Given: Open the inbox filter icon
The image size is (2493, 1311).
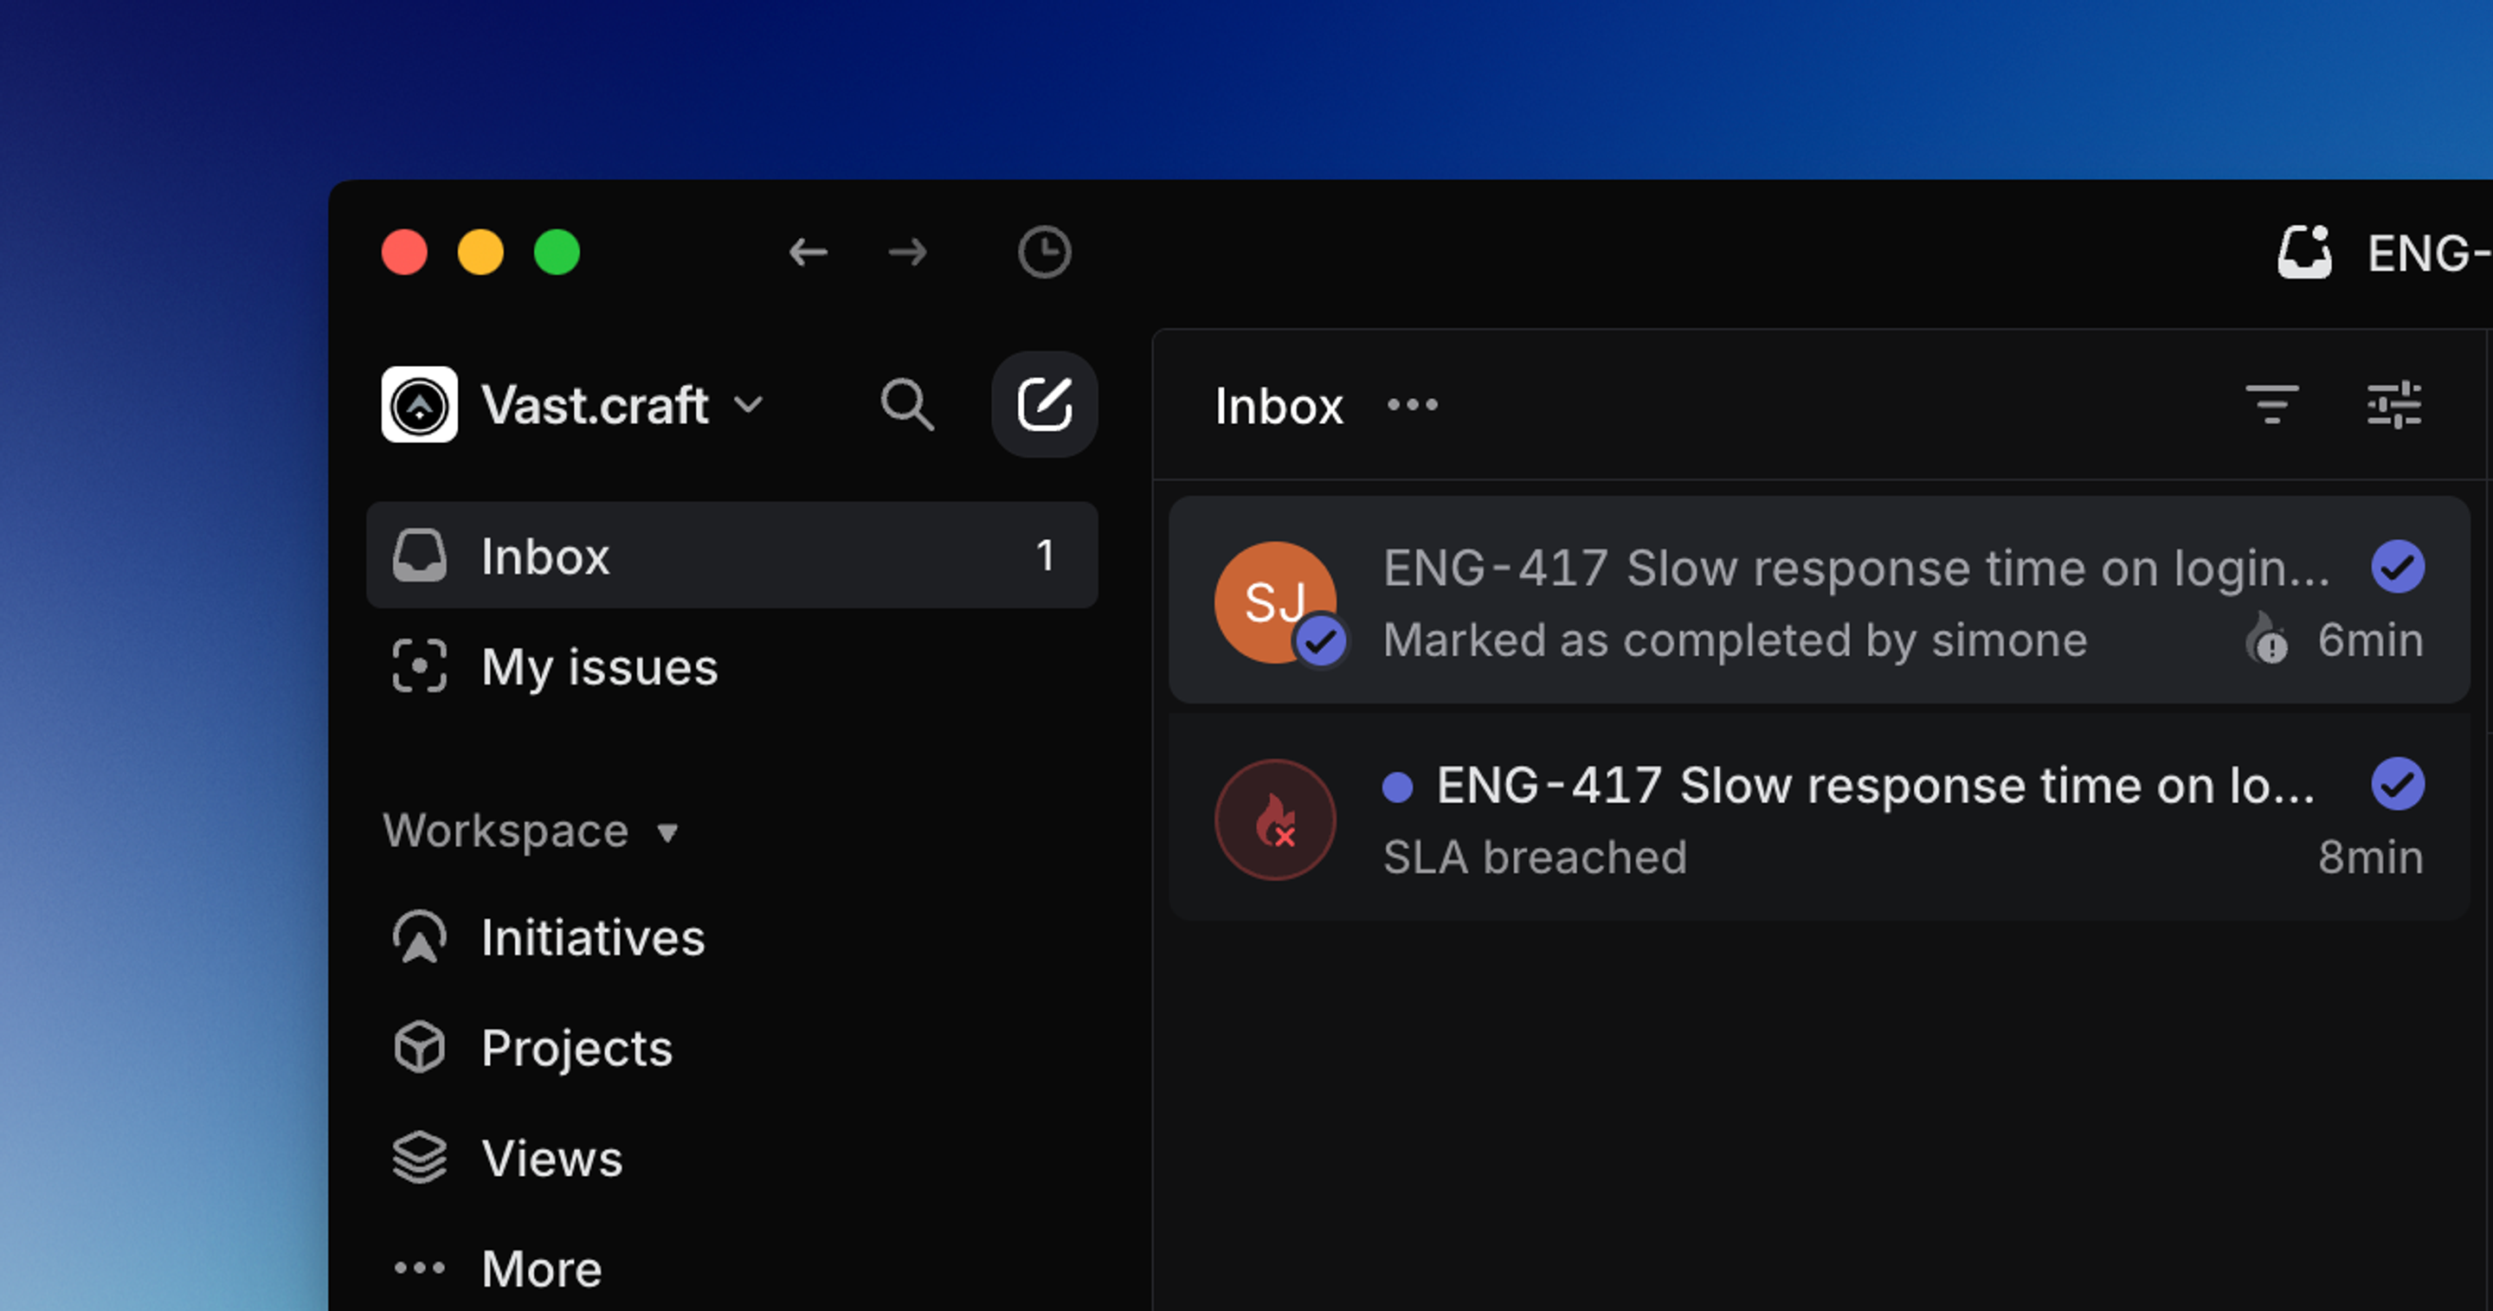Looking at the screenshot, I should [2271, 404].
